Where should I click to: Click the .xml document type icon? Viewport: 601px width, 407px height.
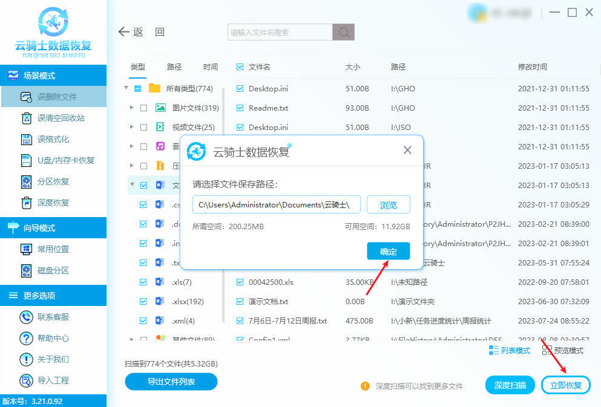tap(160, 321)
